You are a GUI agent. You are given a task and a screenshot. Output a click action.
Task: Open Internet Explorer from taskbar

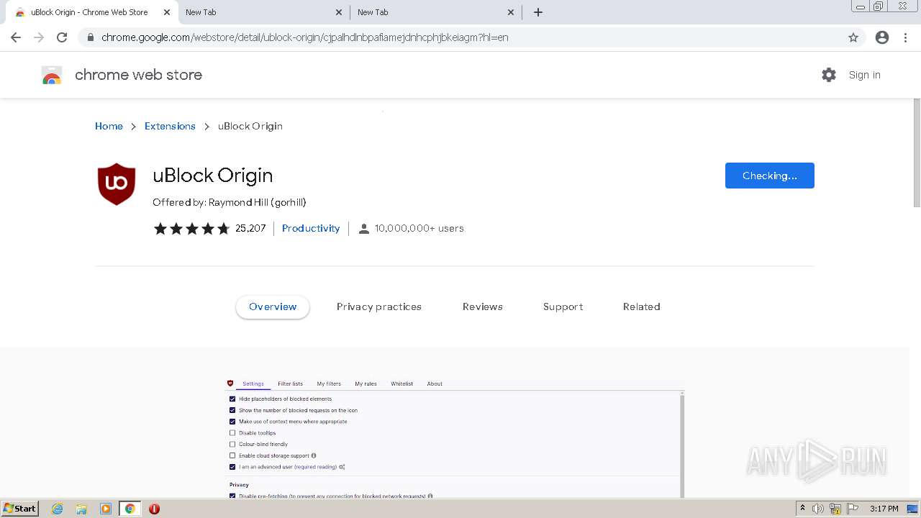pyautogui.click(x=57, y=509)
